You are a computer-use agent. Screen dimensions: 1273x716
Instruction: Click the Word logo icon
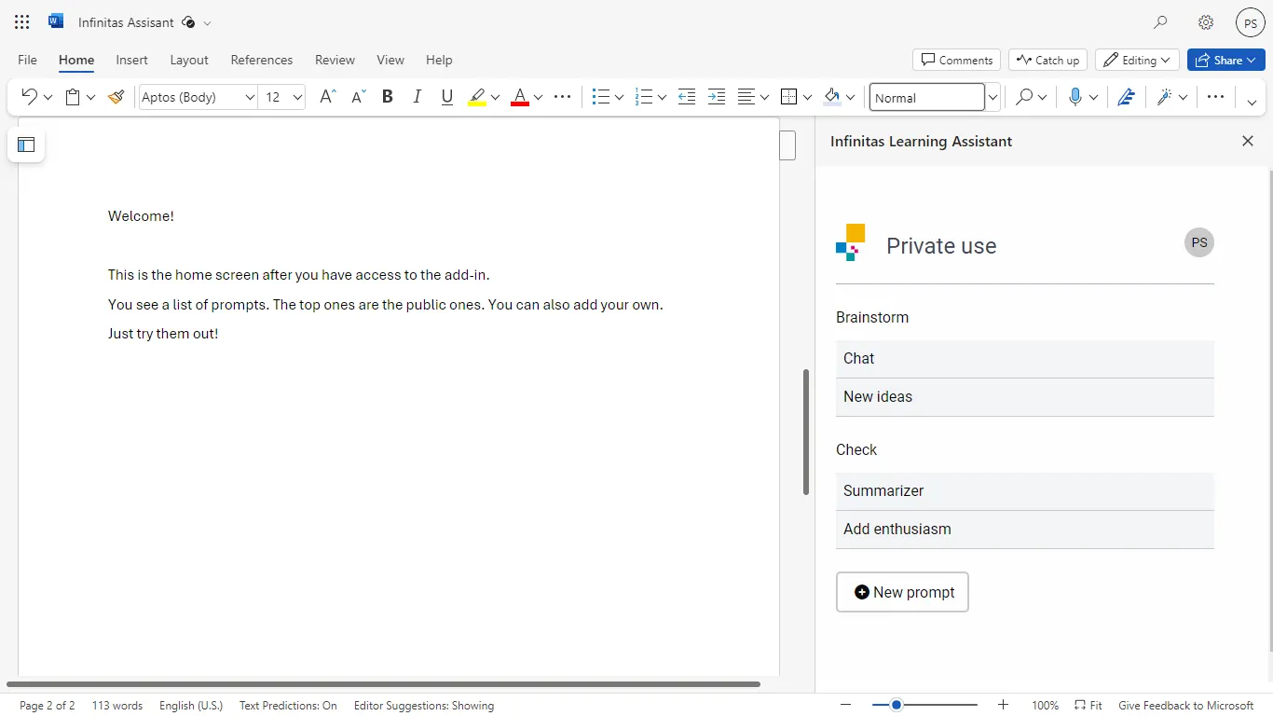[x=56, y=21]
